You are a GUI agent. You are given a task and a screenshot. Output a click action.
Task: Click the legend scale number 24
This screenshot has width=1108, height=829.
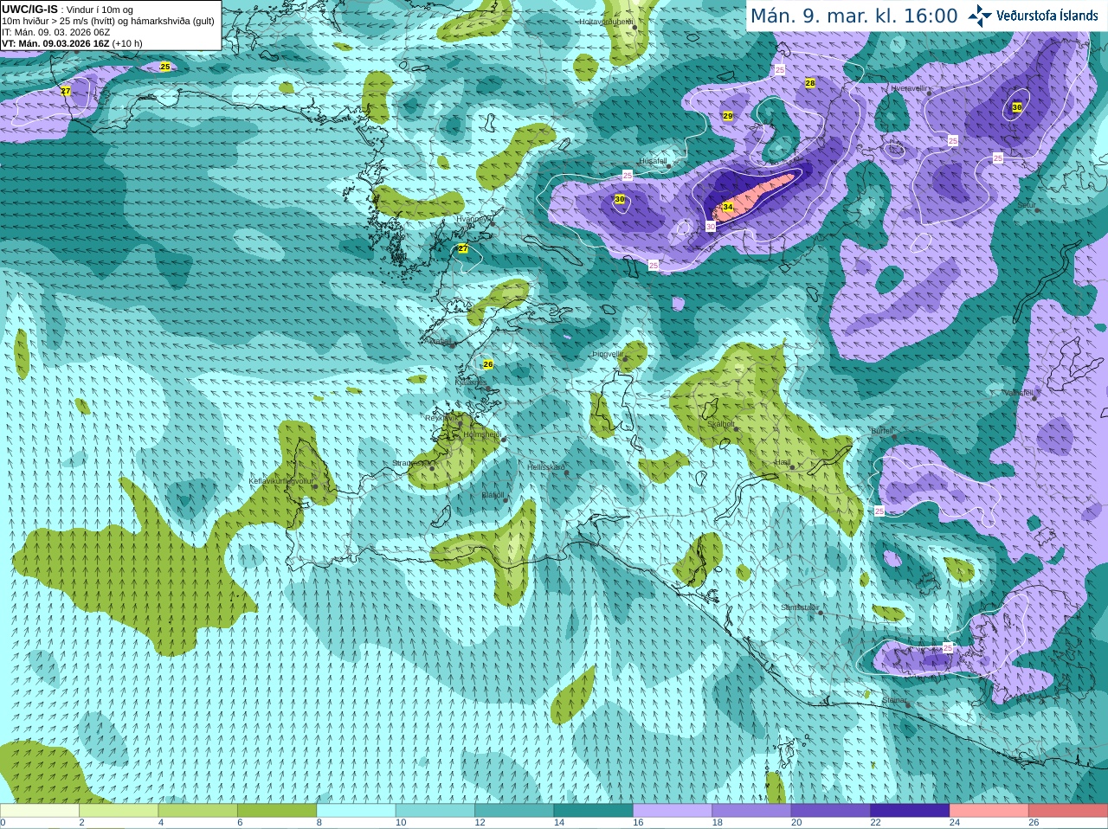(955, 823)
